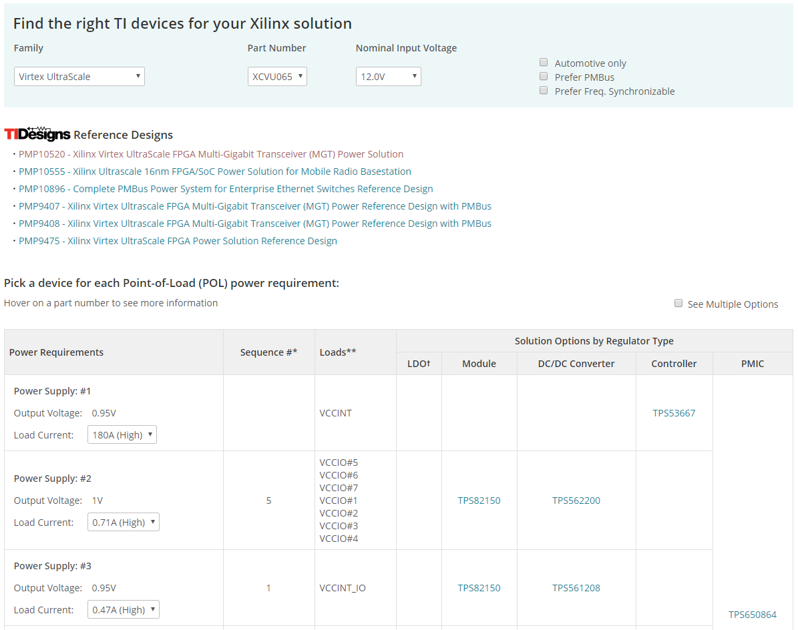This screenshot has width=798, height=630.
Task: Open the 0.71A (High) load current dropdown
Action: point(124,523)
